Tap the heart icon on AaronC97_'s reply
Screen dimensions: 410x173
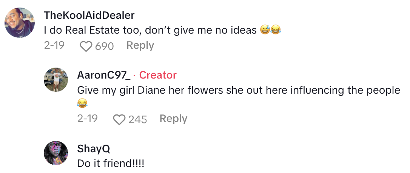tap(119, 119)
